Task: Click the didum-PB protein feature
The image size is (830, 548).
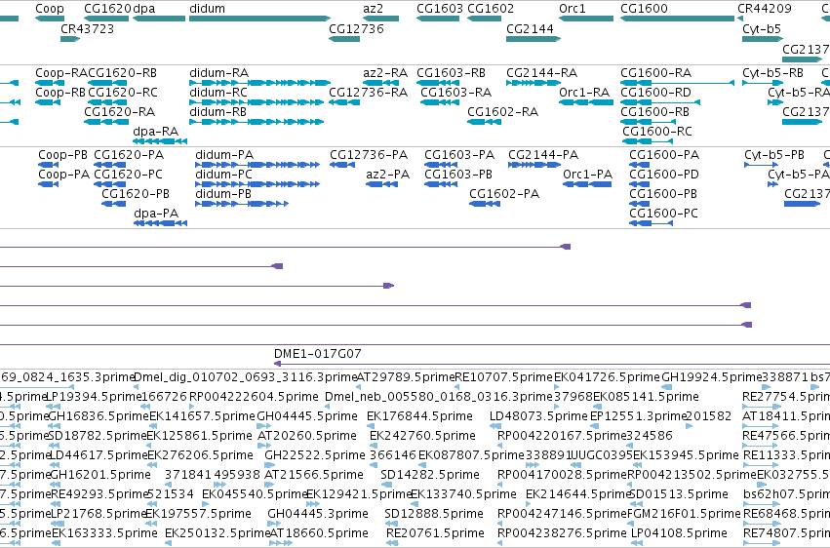Action: click(242, 204)
